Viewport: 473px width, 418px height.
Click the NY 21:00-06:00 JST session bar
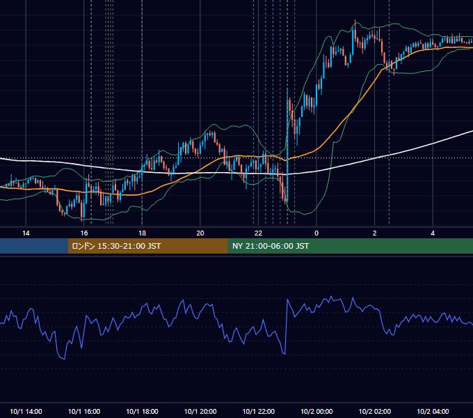click(x=350, y=246)
